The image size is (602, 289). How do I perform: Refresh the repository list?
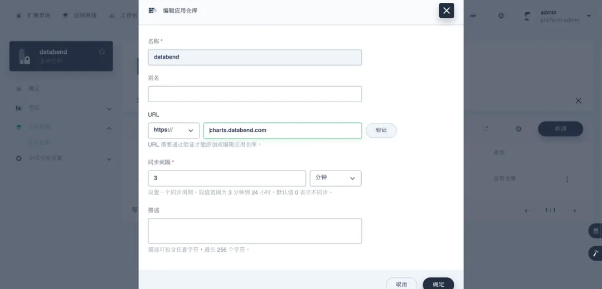click(x=486, y=129)
